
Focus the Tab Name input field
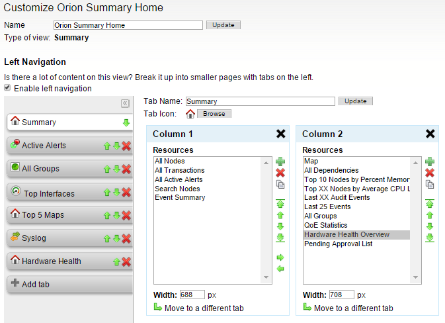pyautogui.click(x=261, y=101)
